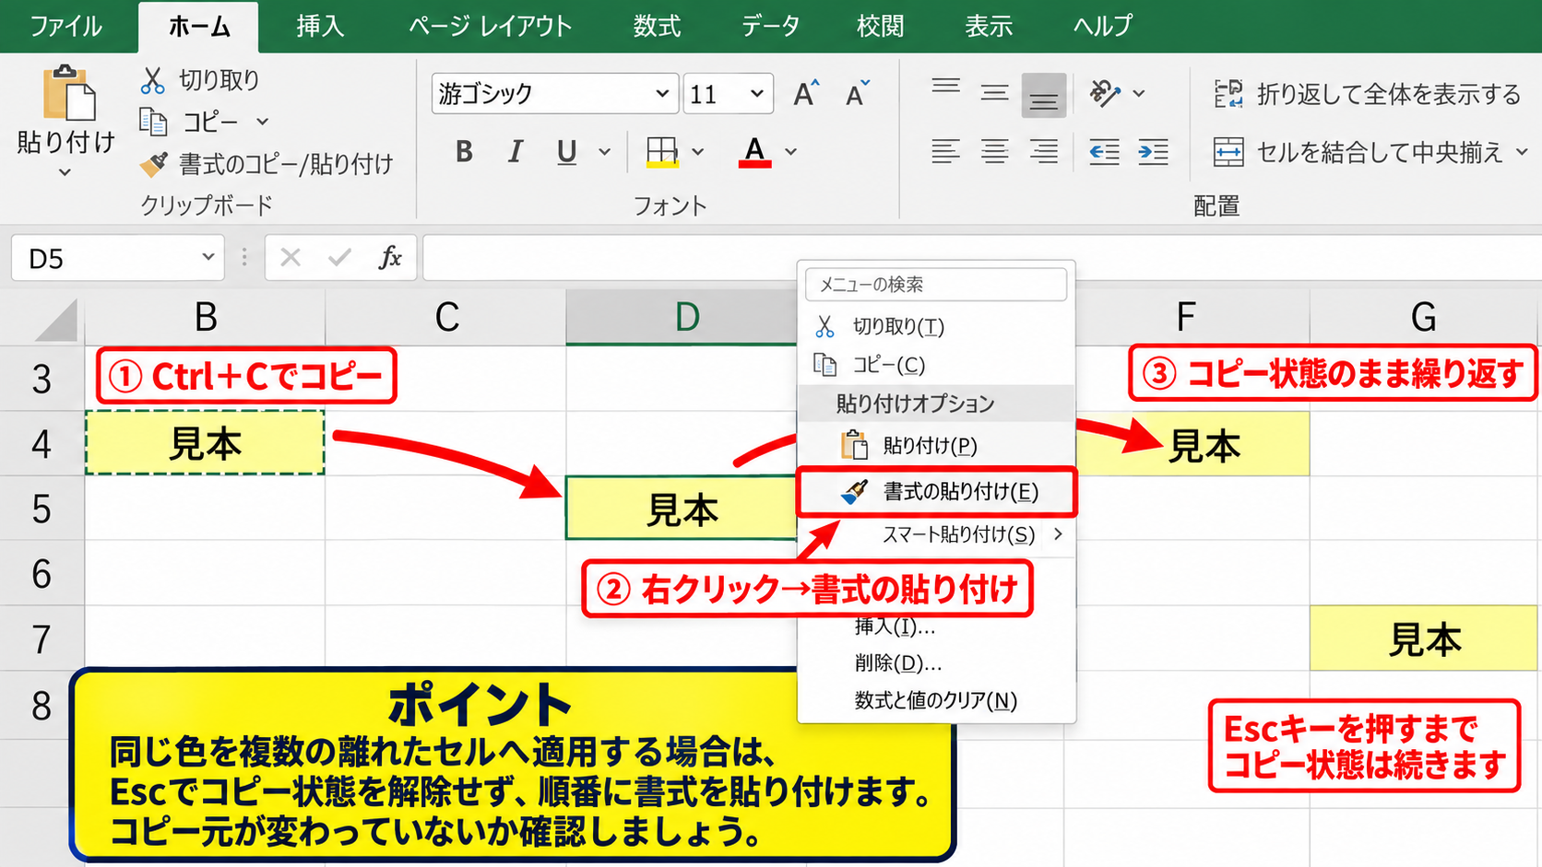Image resolution: width=1542 pixels, height=867 pixels.
Task: Switch to the 挿入 tab
Action: (x=320, y=26)
